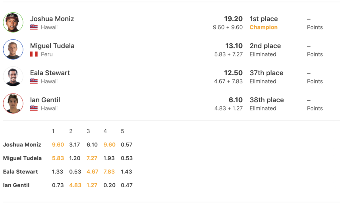
Task: Select wave column header 4
Action: coord(105,131)
